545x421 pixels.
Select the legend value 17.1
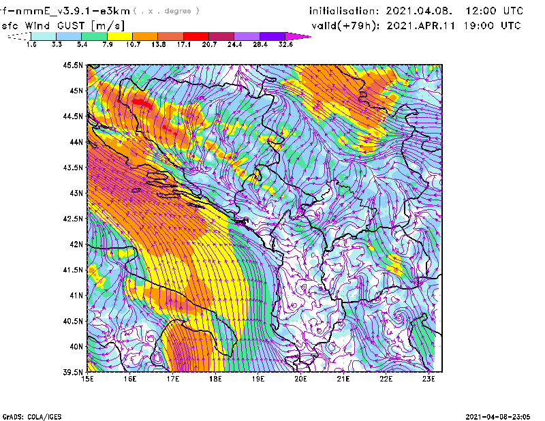point(184,44)
